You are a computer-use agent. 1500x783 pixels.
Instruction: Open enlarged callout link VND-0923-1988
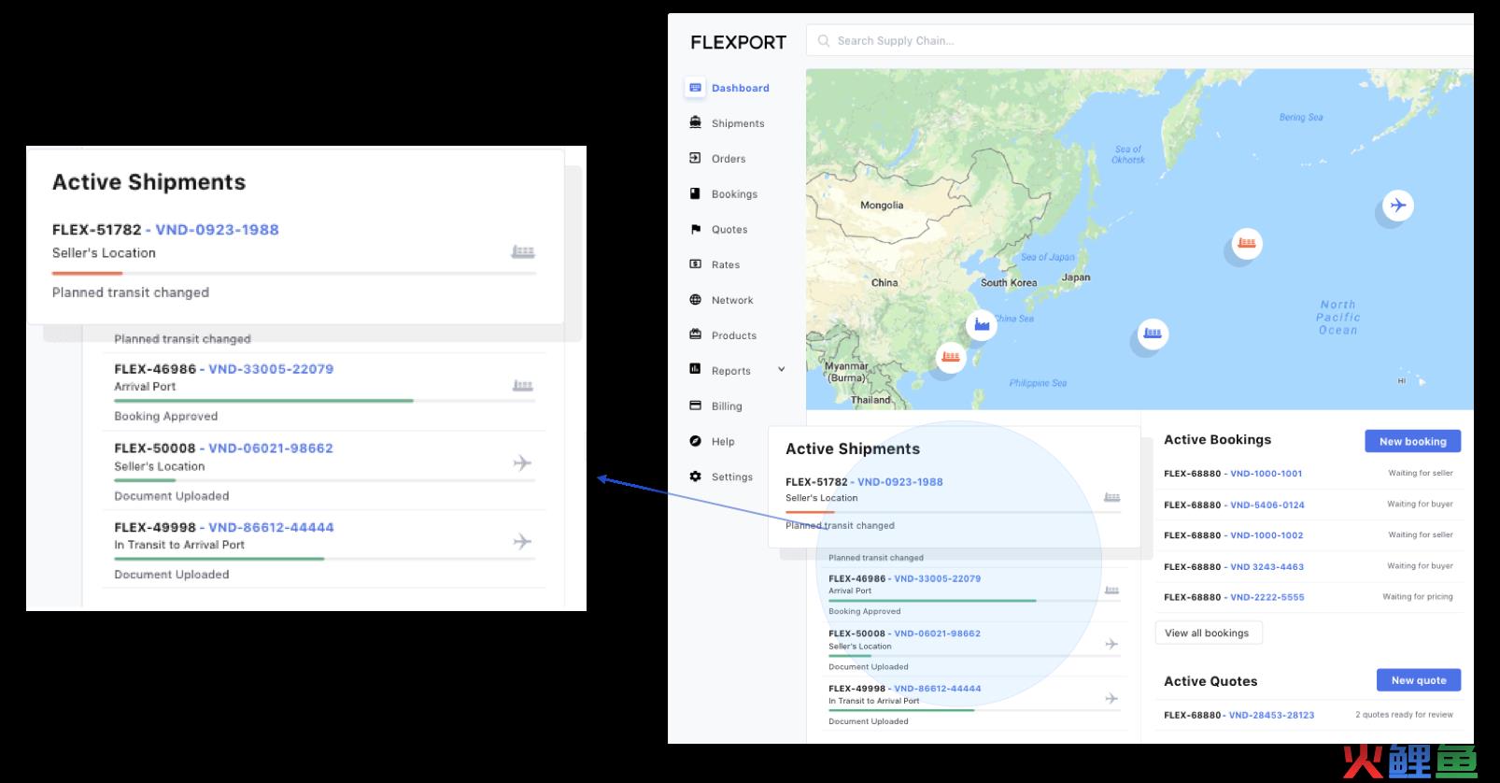pos(217,230)
